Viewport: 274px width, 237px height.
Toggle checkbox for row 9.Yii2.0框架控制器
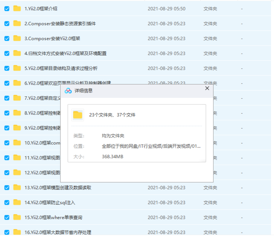7,128
